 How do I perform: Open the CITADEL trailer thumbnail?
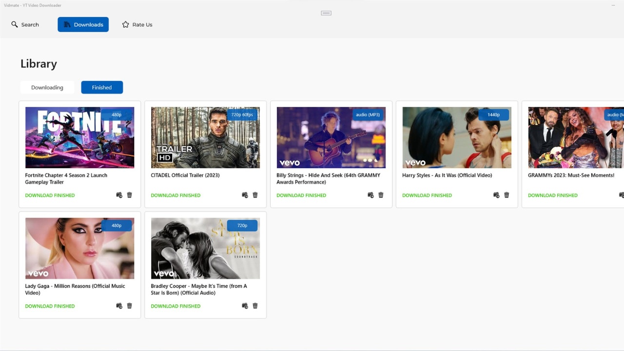(205, 137)
